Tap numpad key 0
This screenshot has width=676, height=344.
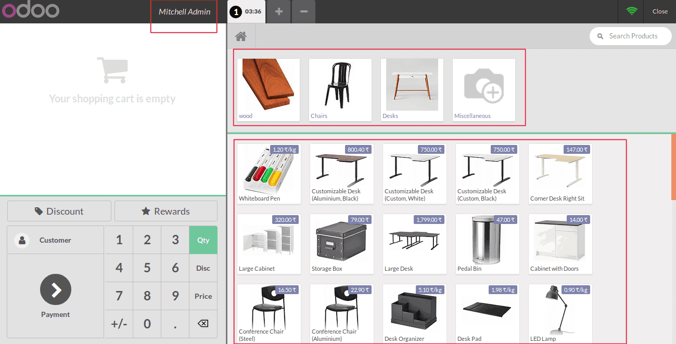[x=147, y=324]
